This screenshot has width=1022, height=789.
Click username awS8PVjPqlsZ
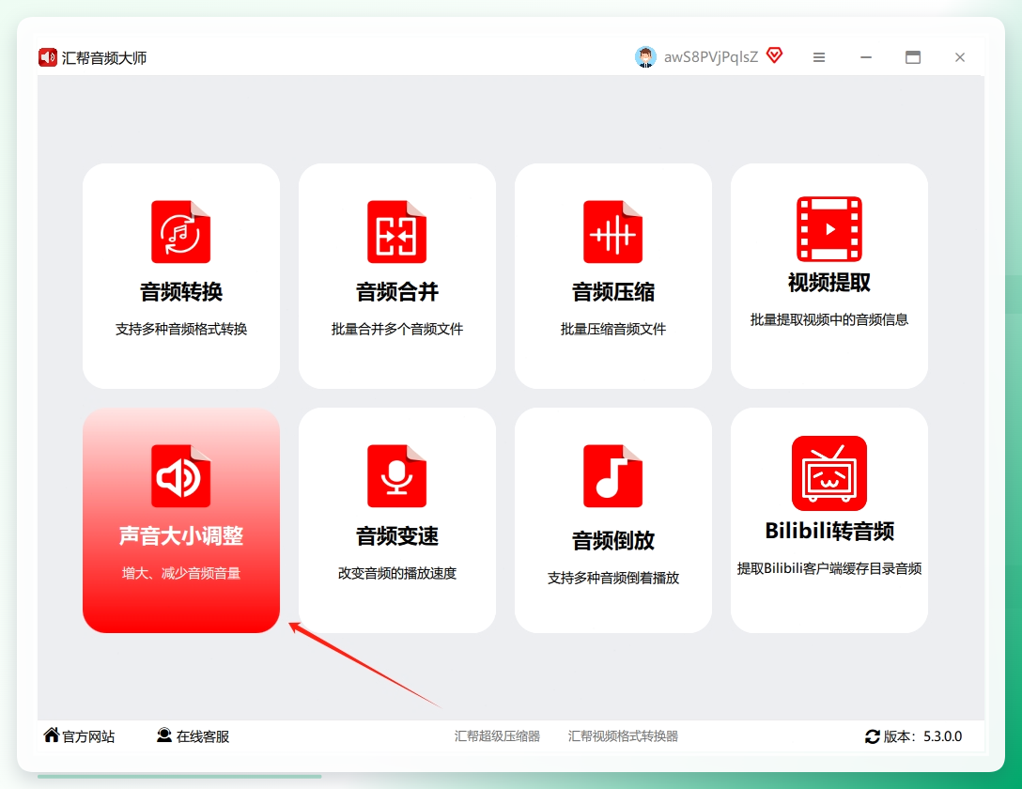711,57
